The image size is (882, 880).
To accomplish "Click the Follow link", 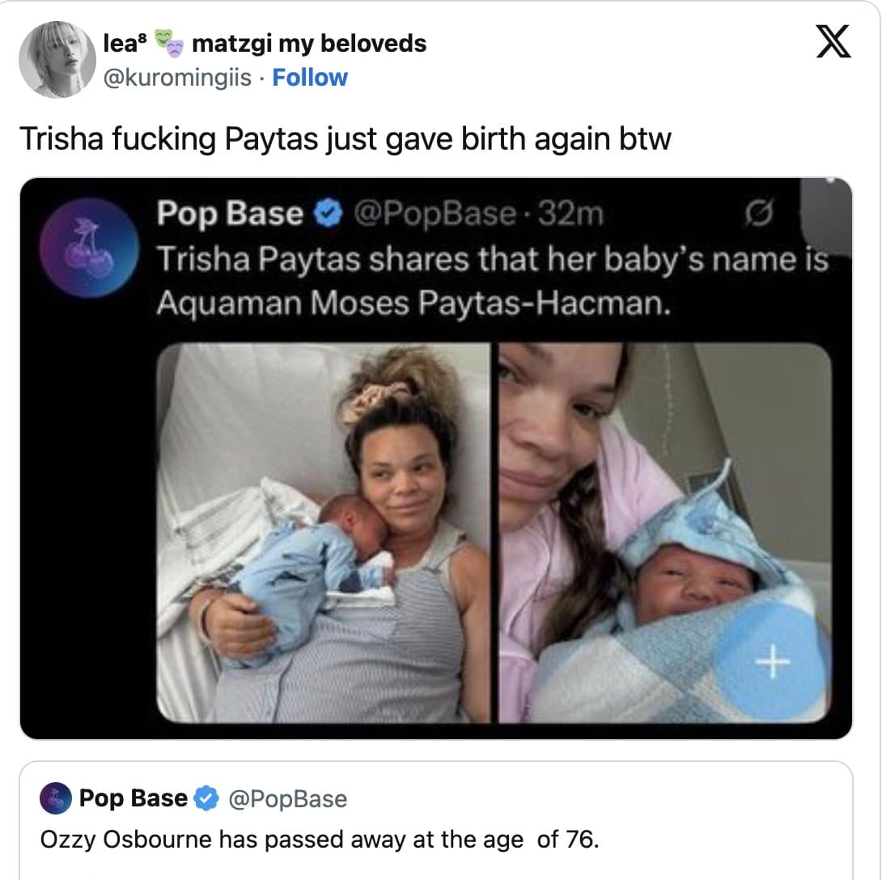I will [310, 78].
